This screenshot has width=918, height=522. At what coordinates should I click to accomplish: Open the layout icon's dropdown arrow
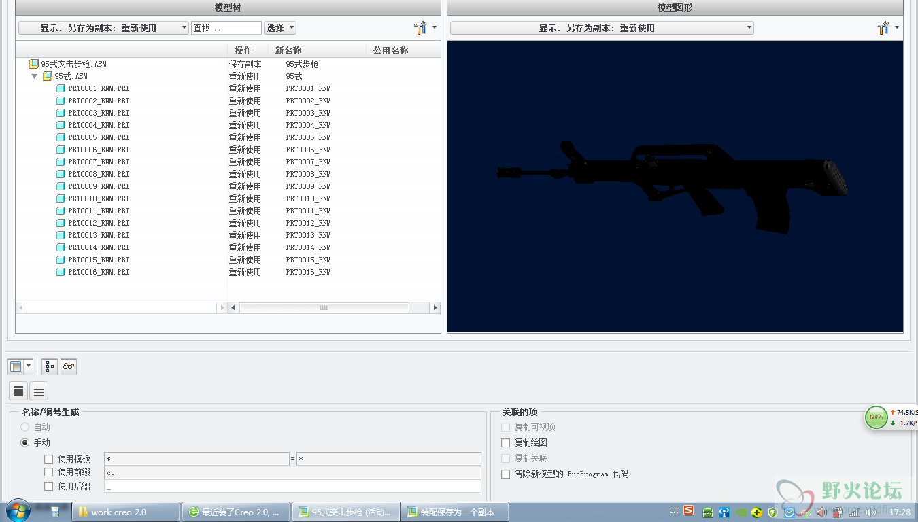[29, 366]
